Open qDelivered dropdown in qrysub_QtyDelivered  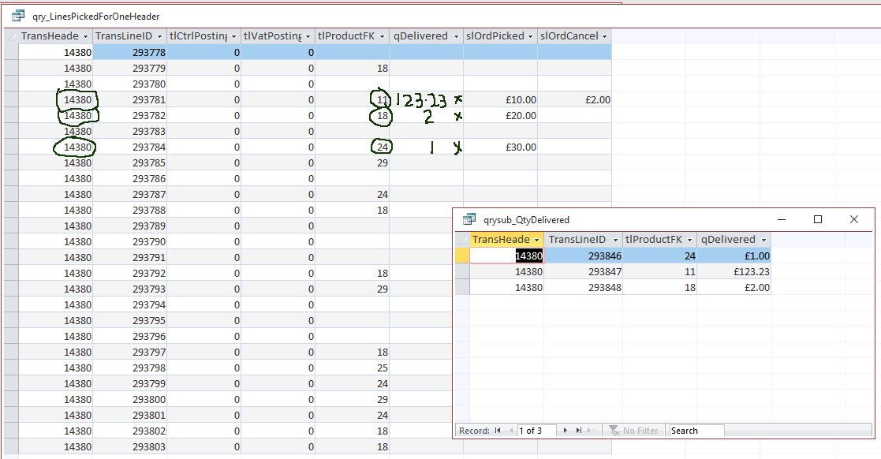[x=763, y=240]
